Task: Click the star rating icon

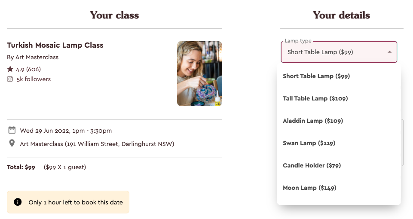Action: pos(10,69)
